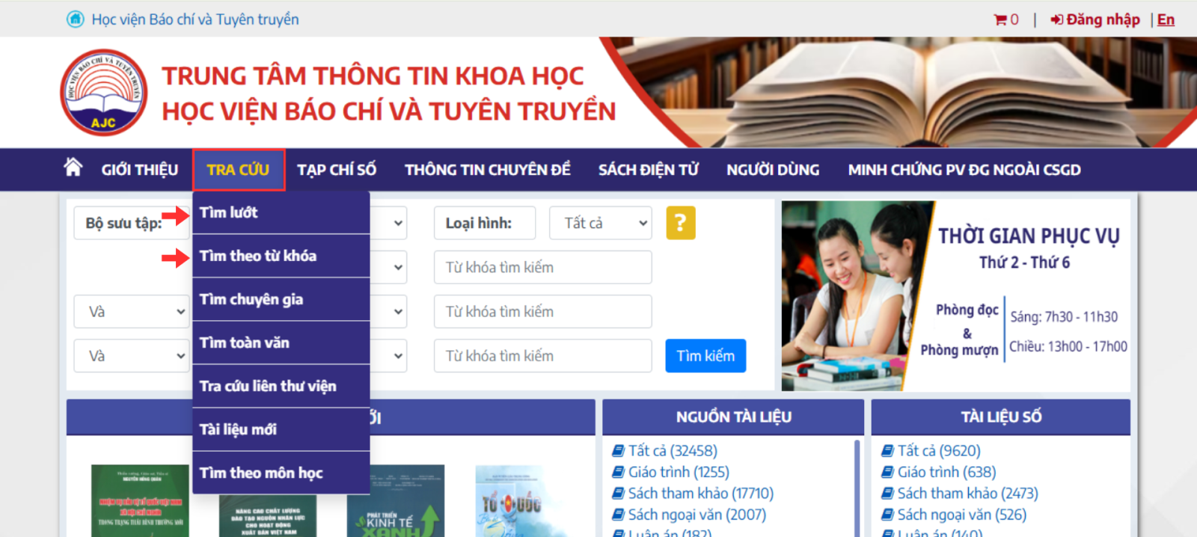Image resolution: width=1197 pixels, height=537 pixels.
Task: Open Sách tham khảo (17710) link
Action: (x=701, y=493)
